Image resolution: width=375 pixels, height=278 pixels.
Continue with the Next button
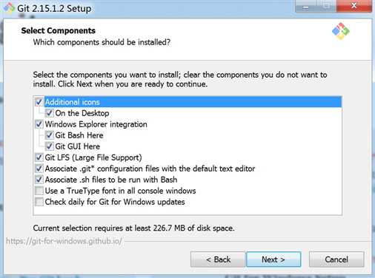[x=273, y=260]
